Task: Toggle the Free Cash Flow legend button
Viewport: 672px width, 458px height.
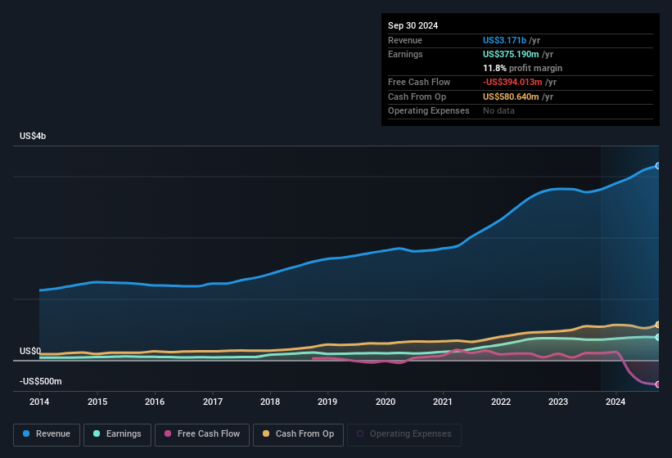Action: [x=202, y=434]
